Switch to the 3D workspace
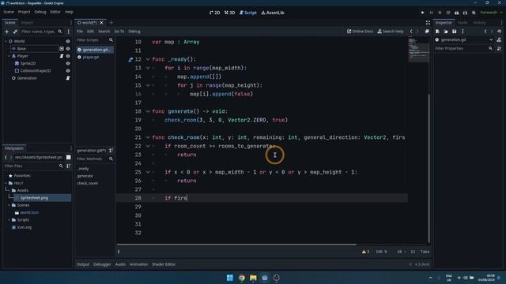The image size is (506, 284). (230, 13)
